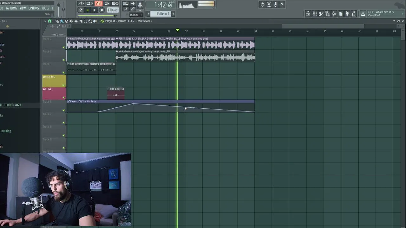Toggle the 3.2 recording countdown button
This screenshot has height=228, width=406.
pyautogui.click(x=99, y=3)
